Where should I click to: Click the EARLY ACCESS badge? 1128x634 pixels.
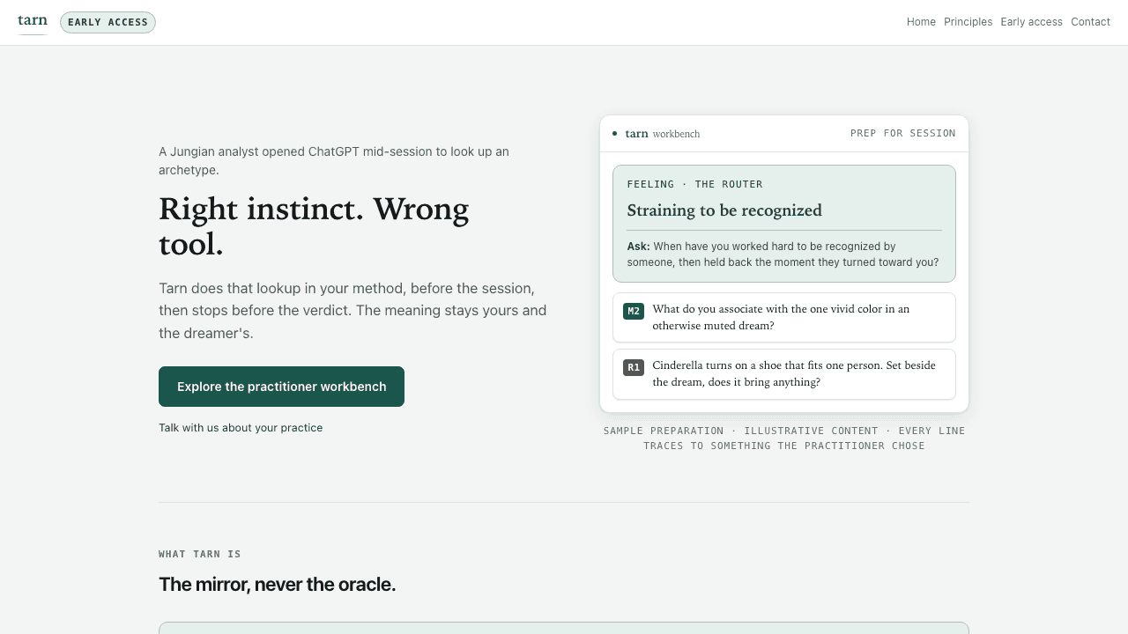[108, 22]
